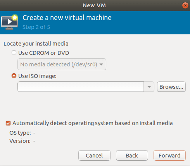Image resolution: width=190 pixels, height=166 pixels.
Task: Expand the ISO image path dropdown arrow
Action: (149, 87)
